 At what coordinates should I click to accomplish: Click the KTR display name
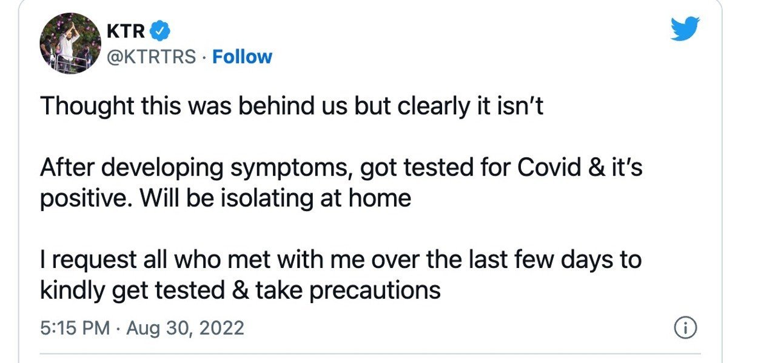pos(126,30)
